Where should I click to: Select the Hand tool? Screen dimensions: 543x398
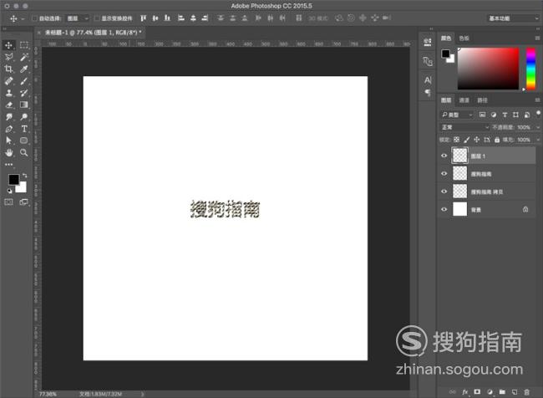9,152
